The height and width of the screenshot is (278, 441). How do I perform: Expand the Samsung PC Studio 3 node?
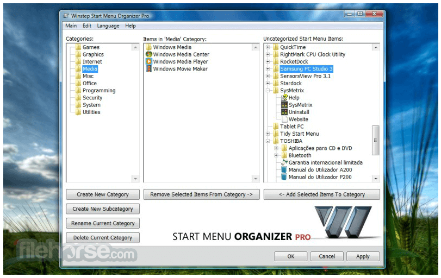coord(268,69)
